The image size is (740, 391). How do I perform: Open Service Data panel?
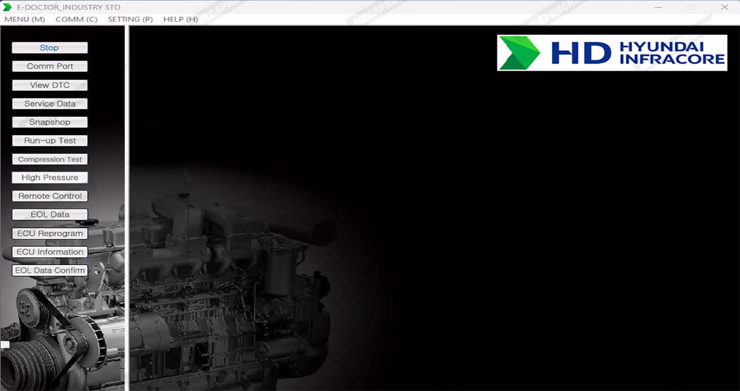click(49, 103)
